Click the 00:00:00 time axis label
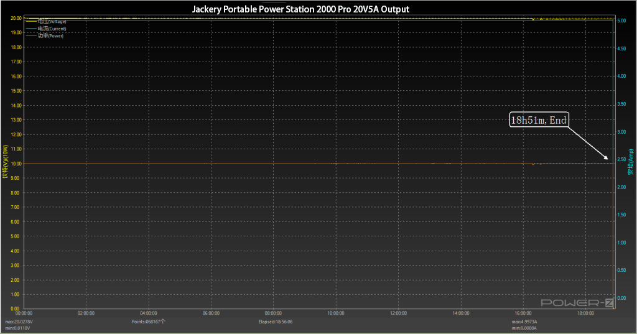Viewport: 637px width, 334px height. (x=24, y=313)
